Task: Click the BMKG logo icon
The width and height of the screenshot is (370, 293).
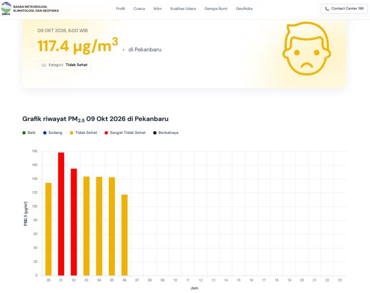Action: coord(6,8)
